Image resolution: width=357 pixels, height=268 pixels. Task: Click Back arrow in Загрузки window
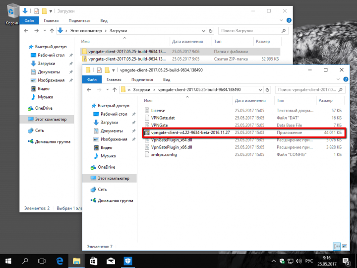26,31
